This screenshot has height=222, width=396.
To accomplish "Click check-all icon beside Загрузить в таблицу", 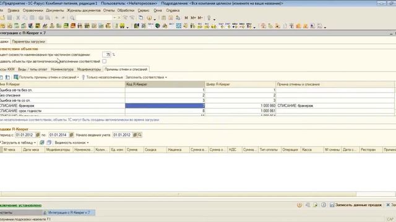I will (42, 142).
